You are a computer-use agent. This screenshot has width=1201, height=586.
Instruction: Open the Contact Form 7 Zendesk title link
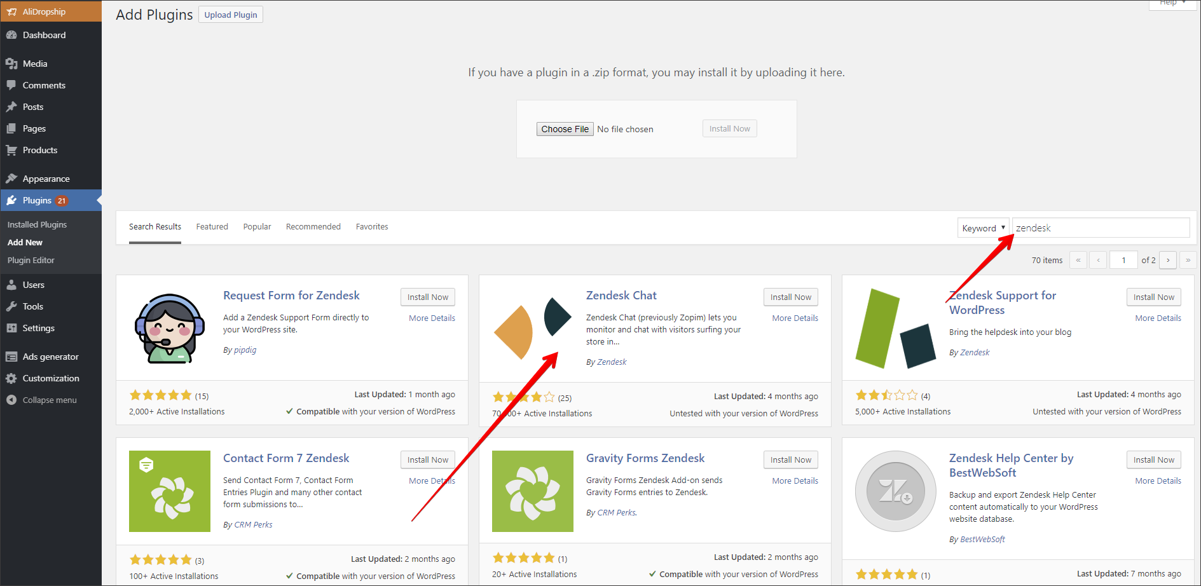(286, 458)
